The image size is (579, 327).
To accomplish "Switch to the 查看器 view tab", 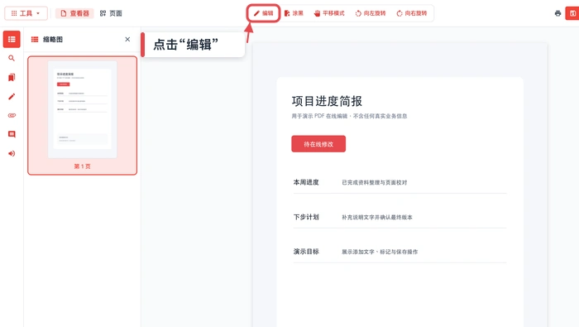I will [x=75, y=13].
